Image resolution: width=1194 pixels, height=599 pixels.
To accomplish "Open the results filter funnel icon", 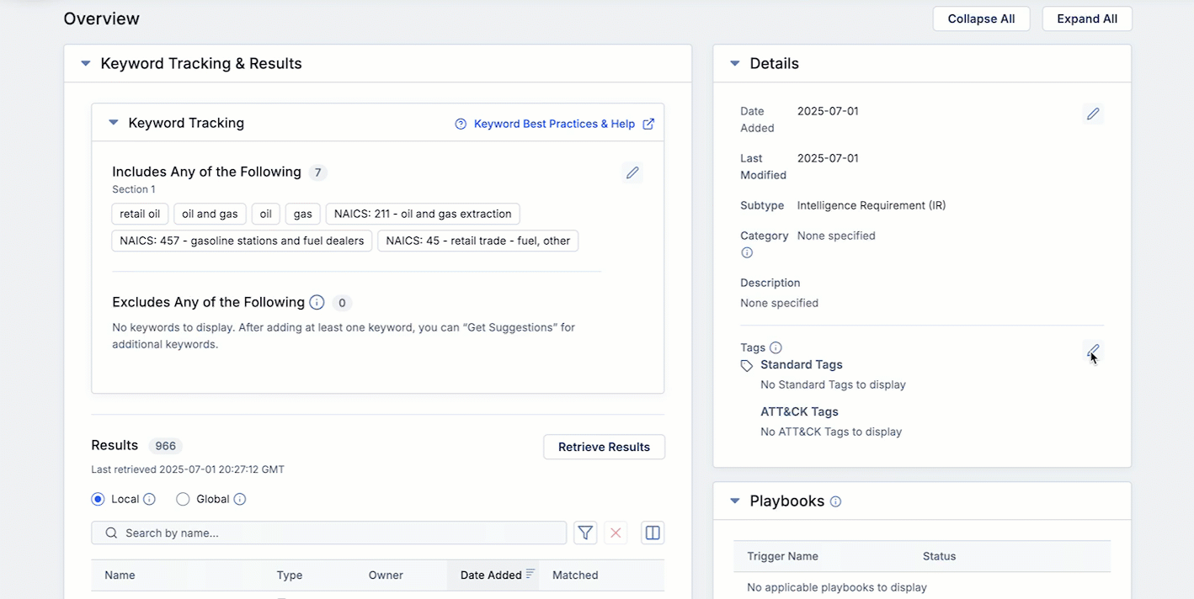I will point(585,533).
